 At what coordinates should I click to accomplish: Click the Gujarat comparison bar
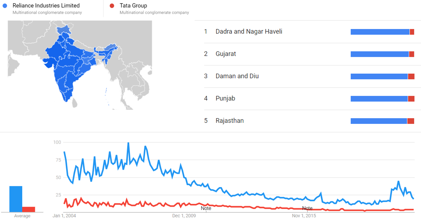coord(382,54)
